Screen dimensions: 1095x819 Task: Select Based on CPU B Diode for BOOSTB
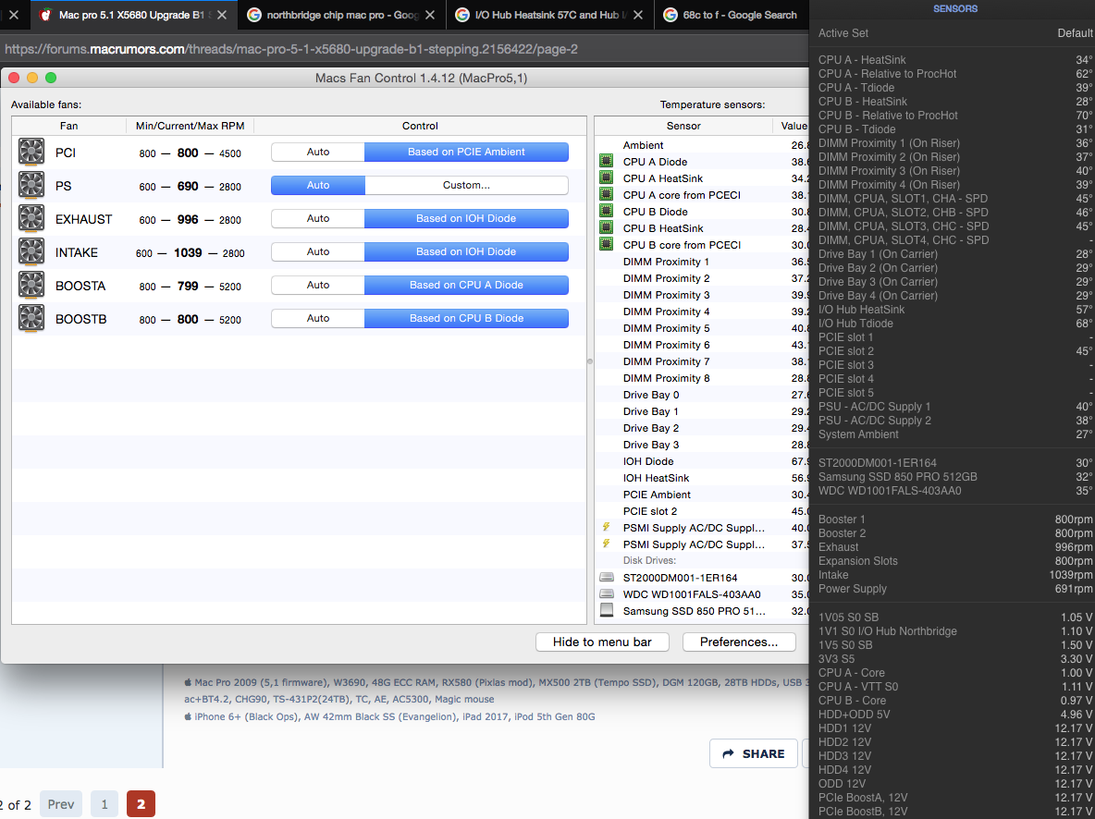tap(466, 318)
